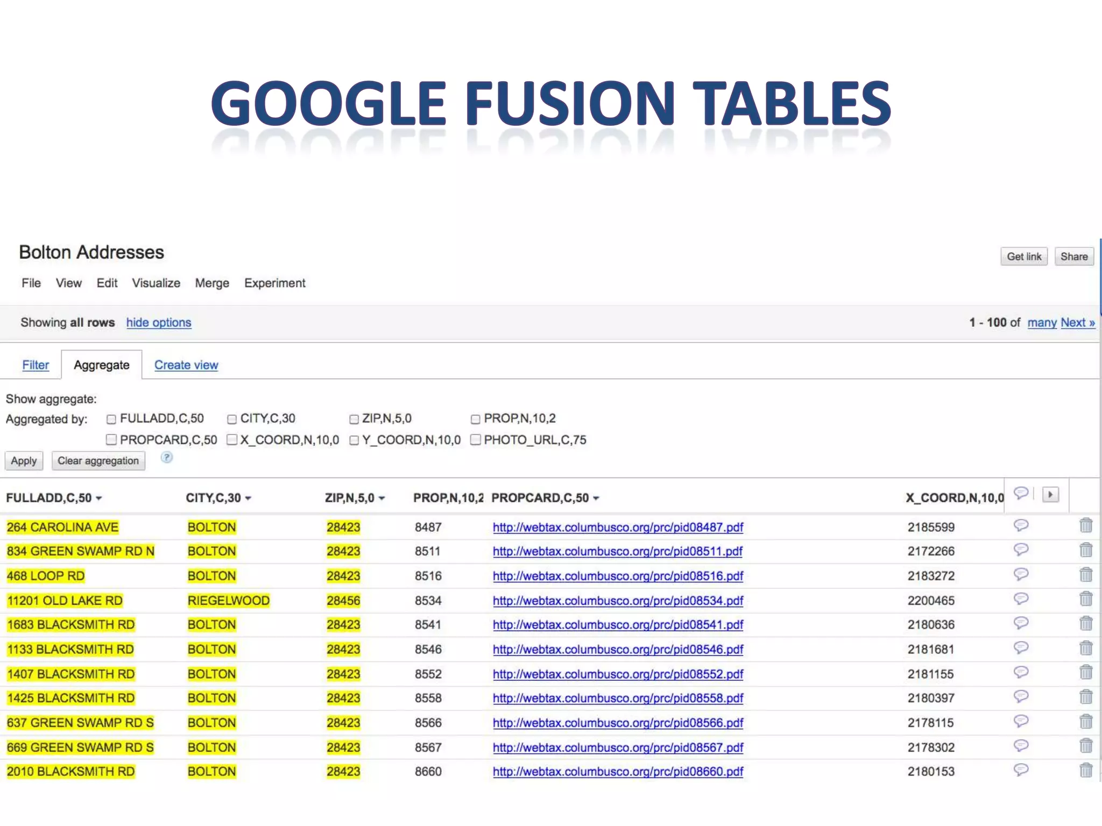The height and width of the screenshot is (826, 1102).
Task: Check the CITY,C,30 aggregate checkbox
Action: [232, 419]
